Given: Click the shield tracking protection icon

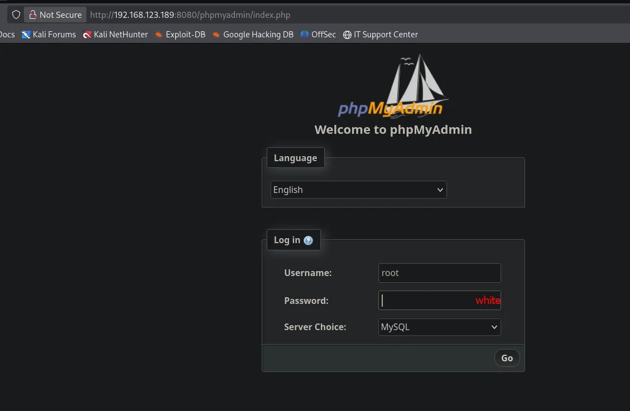Looking at the screenshot, I should (x=16, y=15).
